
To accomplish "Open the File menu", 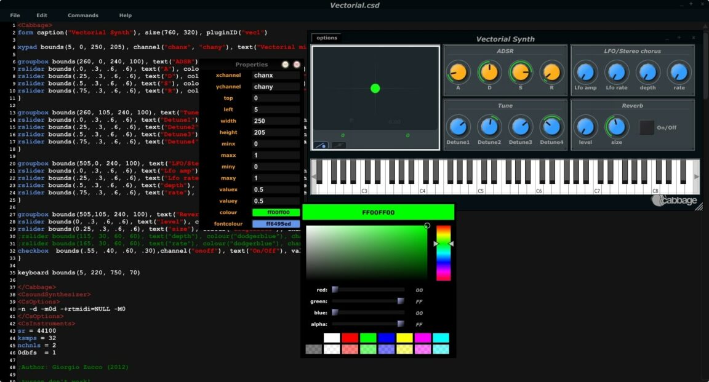I will click(x=14, y=15).
